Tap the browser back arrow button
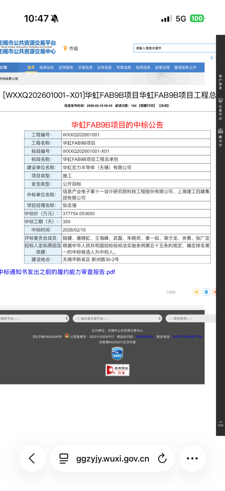This screenshot has width=225, height=491. [32, 458]
